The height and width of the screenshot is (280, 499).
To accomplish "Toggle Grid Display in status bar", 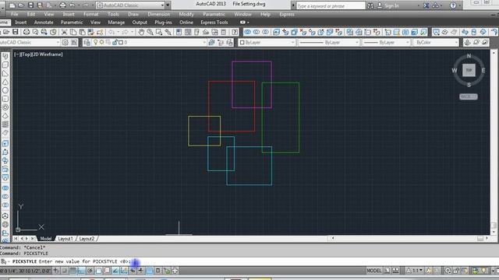I will [x=73, y=271].
